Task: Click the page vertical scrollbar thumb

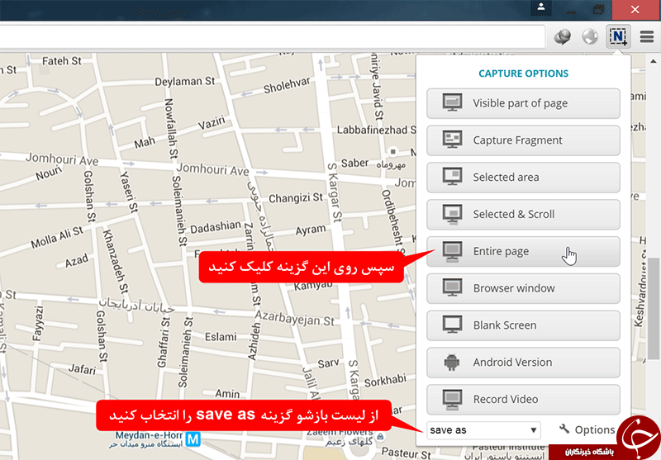Action: (x=654, y=308)
